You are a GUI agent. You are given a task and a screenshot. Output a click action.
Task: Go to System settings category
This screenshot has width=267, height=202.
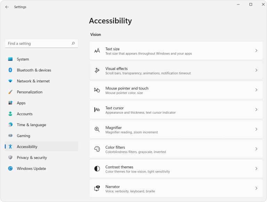tap(42, 59)
